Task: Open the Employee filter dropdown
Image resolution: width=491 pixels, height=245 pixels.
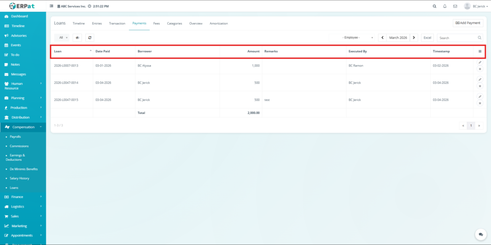Action: [358, 37]
